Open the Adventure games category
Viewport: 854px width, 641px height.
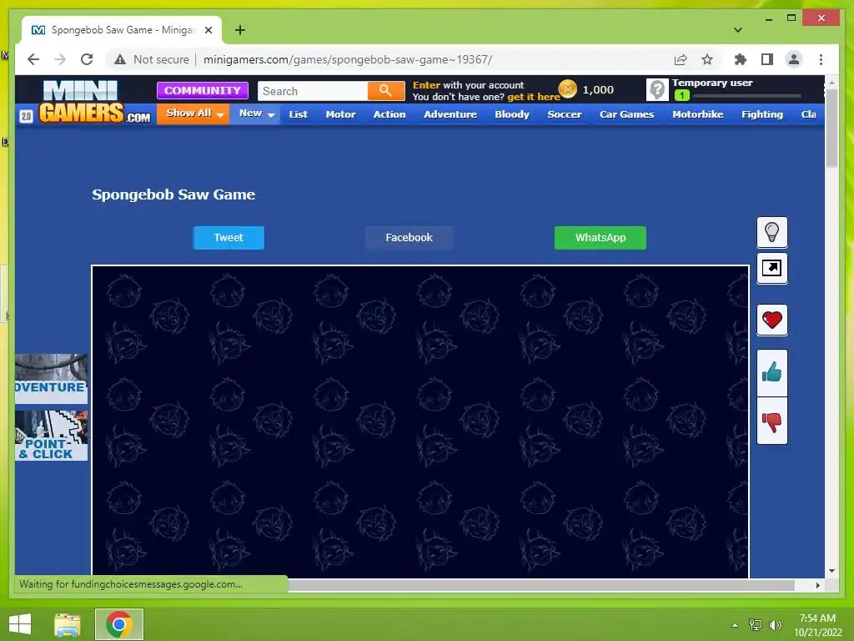450,114
